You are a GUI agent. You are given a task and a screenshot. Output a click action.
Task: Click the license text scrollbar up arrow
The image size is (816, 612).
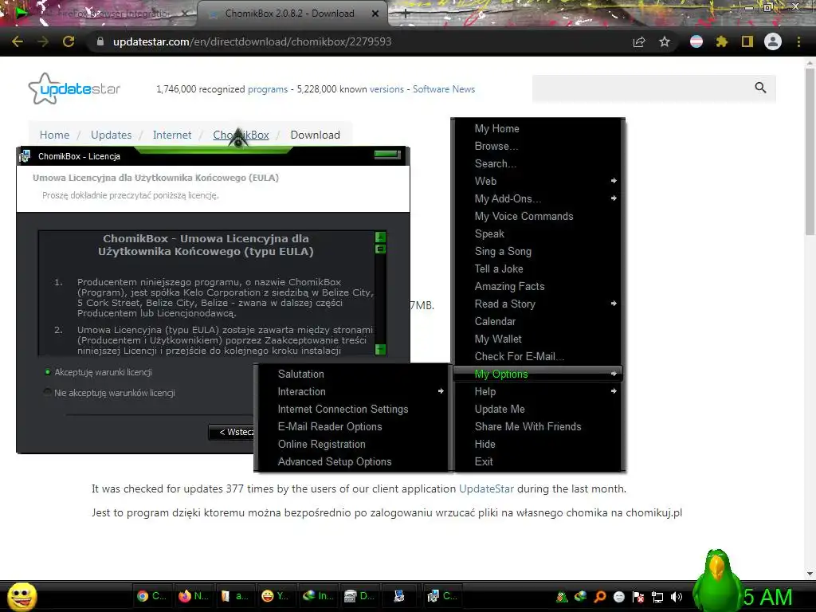pos(380,237)
